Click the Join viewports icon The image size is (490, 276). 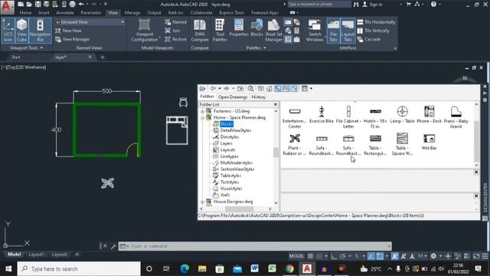click(x=172, y=31)
